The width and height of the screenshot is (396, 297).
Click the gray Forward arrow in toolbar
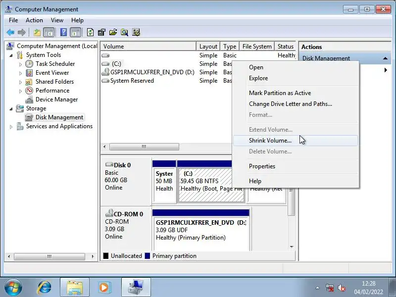[22, 32]
